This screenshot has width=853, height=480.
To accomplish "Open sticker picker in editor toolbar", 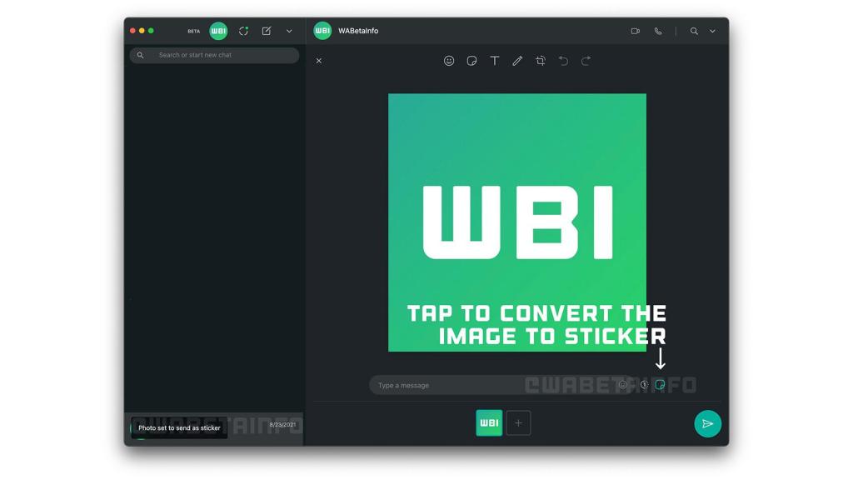I will [471, 61].
